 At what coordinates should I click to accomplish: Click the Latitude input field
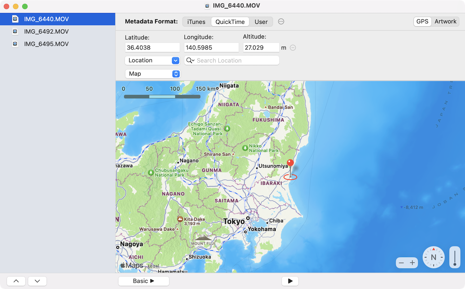tap(152, 47)
